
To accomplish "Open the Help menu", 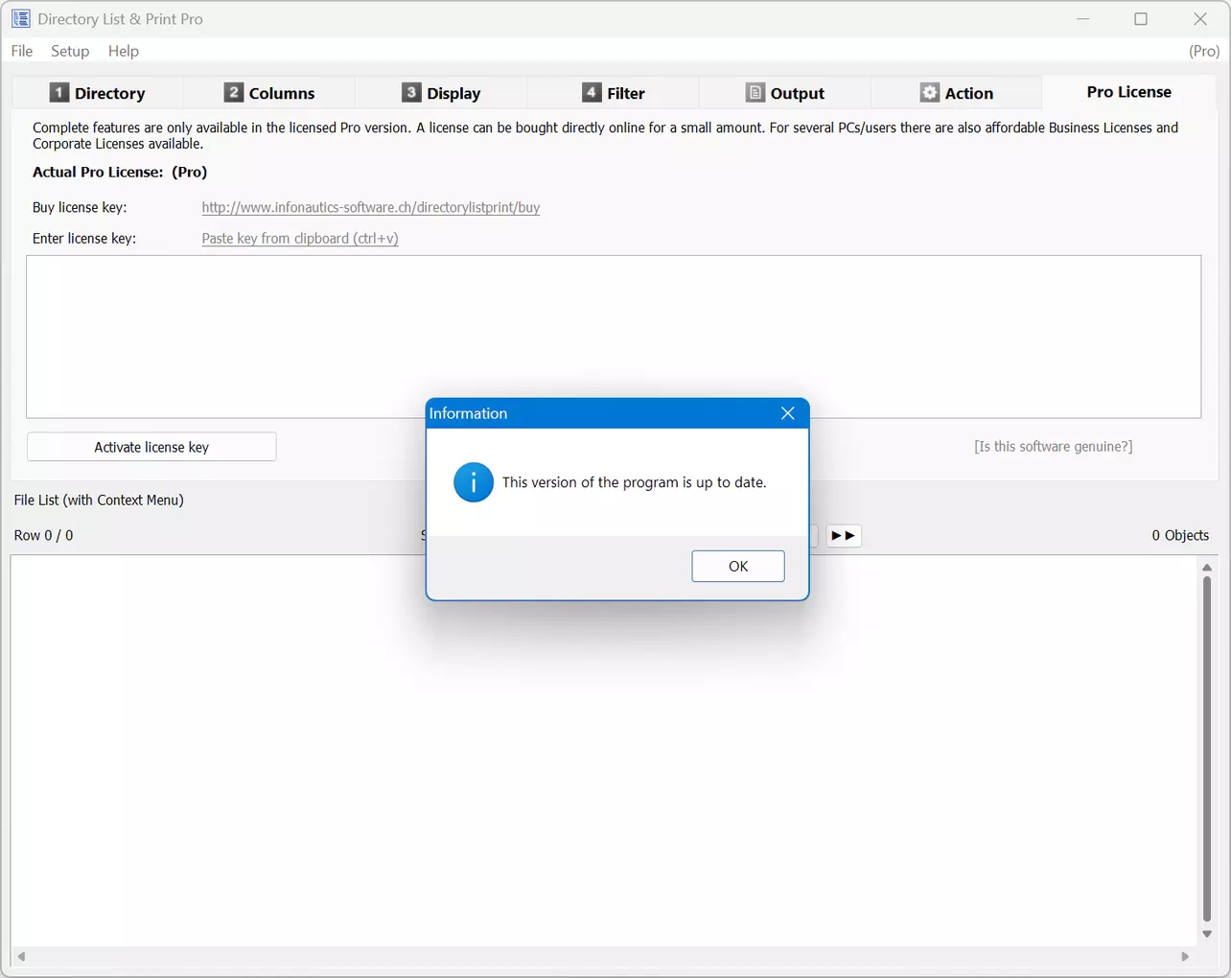I will (x=123, y=51).
